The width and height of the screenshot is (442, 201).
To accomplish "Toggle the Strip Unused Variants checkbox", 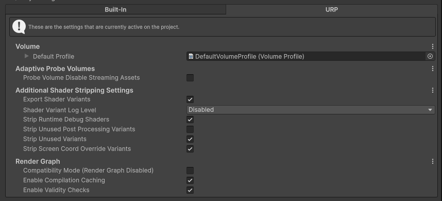I will (x=190, y=139).
